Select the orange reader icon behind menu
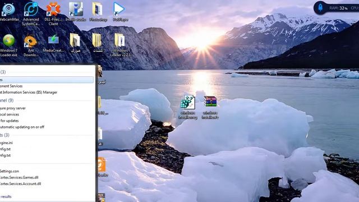 pyautogui.click(x=102, y=167)
